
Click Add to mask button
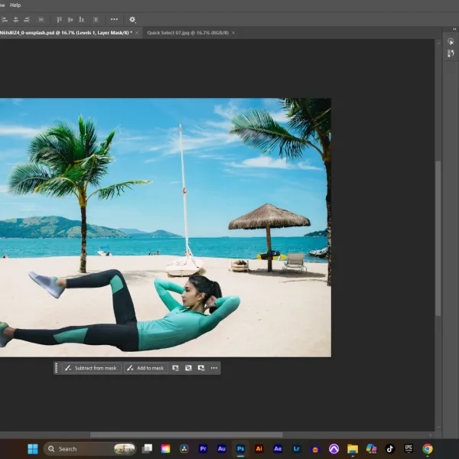coord(146,368)
